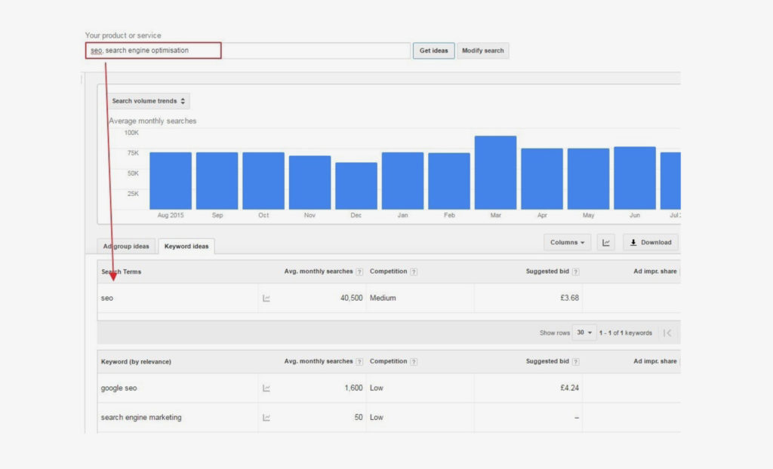Viewport: 773px width, 469px height.
Task: Select the seo search term row
Action: click(x=389, y=298)
